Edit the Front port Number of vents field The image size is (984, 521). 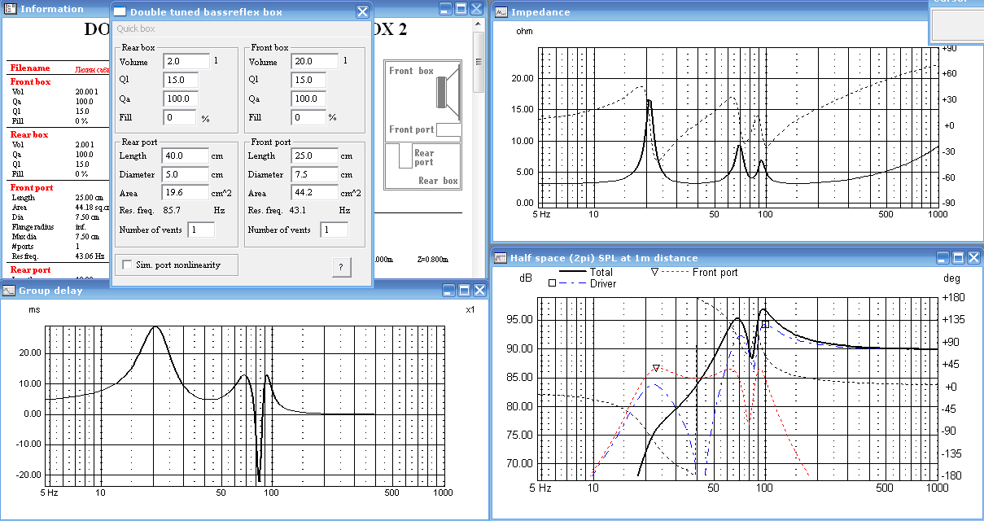click(334, 230)
